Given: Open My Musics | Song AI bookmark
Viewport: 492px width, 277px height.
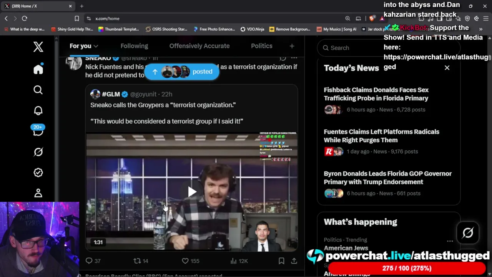Looking at the screenshot, I should [336, 29].
